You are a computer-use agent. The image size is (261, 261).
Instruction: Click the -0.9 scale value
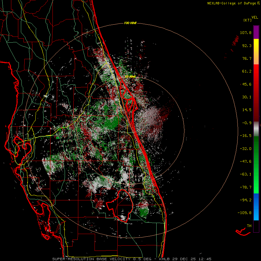tap(247, 123)
